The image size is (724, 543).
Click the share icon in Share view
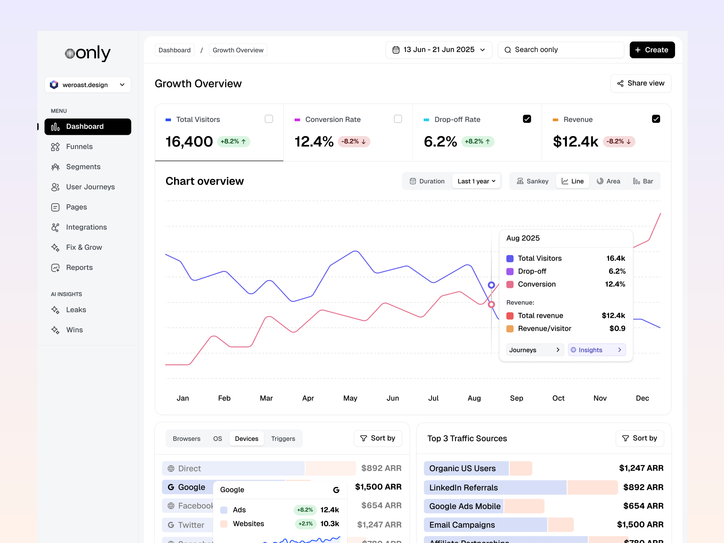(620, 83)
